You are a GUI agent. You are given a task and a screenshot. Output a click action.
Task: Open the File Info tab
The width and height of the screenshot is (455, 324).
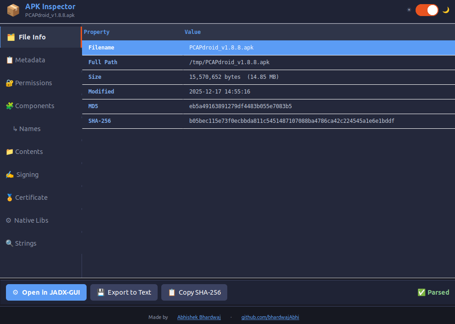[x=41, y=37]
